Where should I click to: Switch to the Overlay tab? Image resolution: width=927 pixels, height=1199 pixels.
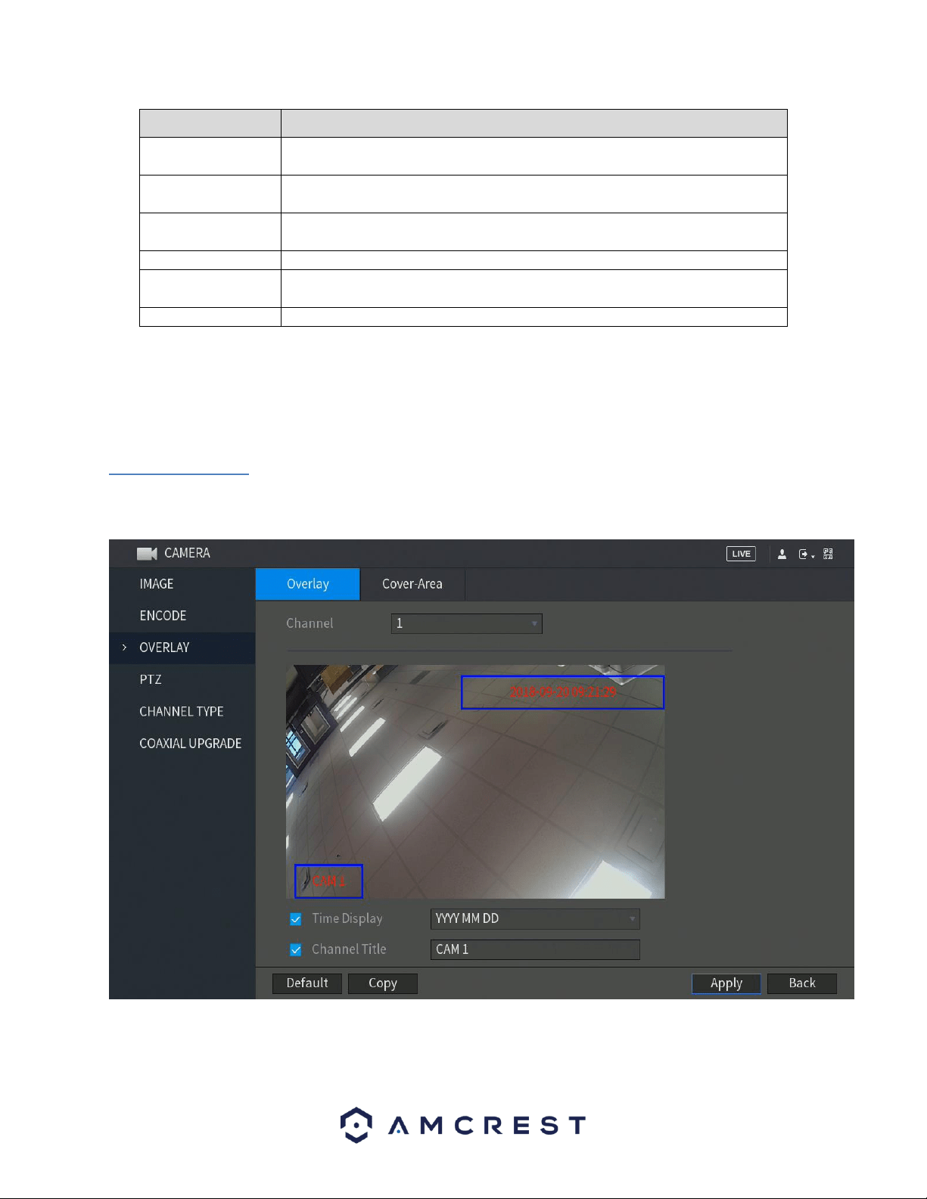[308, 584]
